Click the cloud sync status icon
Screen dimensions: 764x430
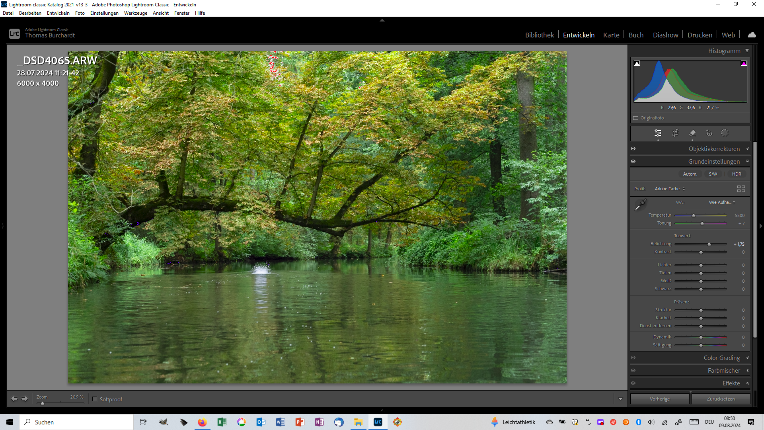click(x=752, y=35)
